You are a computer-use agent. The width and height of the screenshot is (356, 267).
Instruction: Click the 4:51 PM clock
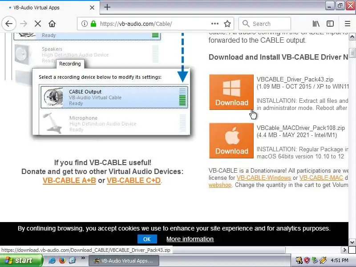tap(340, 260)
